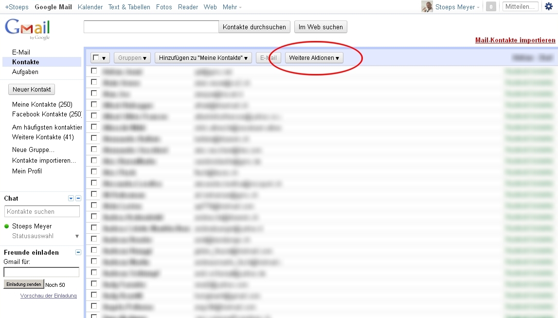Expand the Statusauswahl dropdown

[x=76, y=236]
